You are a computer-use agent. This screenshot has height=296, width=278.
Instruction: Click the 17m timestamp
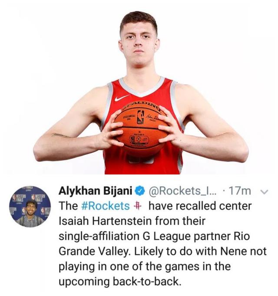point(240,191)
